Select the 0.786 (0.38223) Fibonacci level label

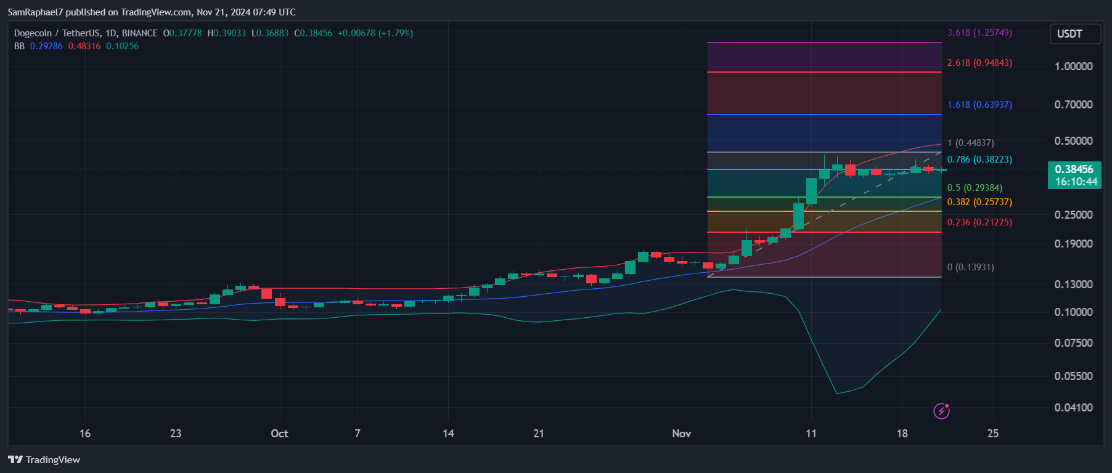979,160
